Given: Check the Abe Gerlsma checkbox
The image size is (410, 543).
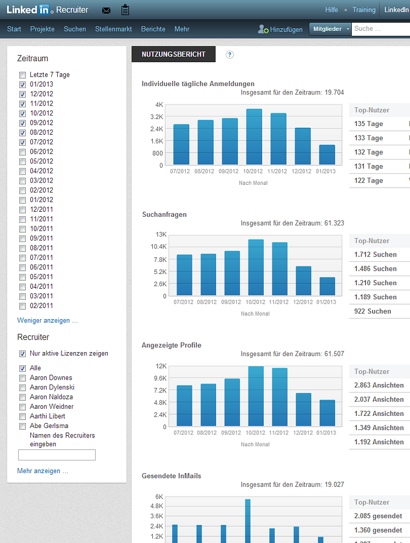Looking at the screenshot, I should [x=23, y=426].
